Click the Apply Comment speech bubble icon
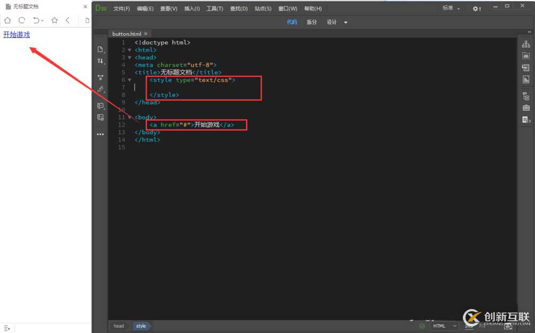Image resolution: width=535 pixels, height=333 pixels. tap(101, 106)
